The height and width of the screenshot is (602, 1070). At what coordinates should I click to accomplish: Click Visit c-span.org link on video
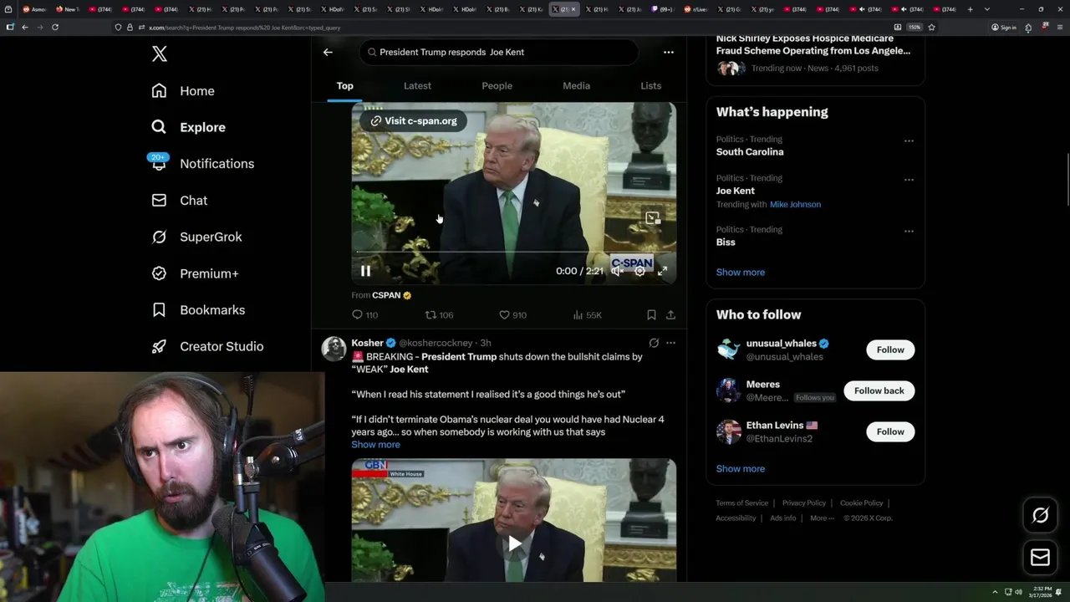click(x=414, y=121)
